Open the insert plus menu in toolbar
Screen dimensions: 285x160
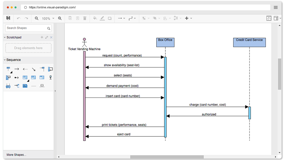188,18
